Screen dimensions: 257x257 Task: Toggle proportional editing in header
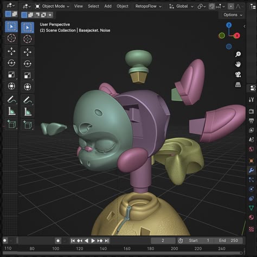pos(231,7)
